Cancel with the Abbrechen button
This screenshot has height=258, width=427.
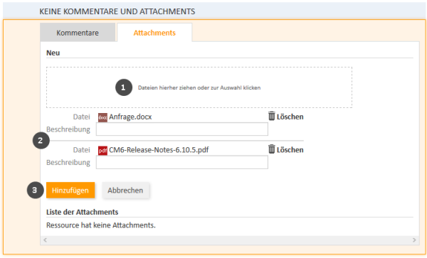[x=125, y=190]
